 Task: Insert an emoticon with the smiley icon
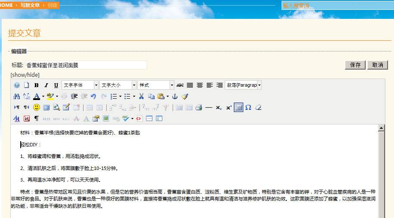[x=37, y=108]
